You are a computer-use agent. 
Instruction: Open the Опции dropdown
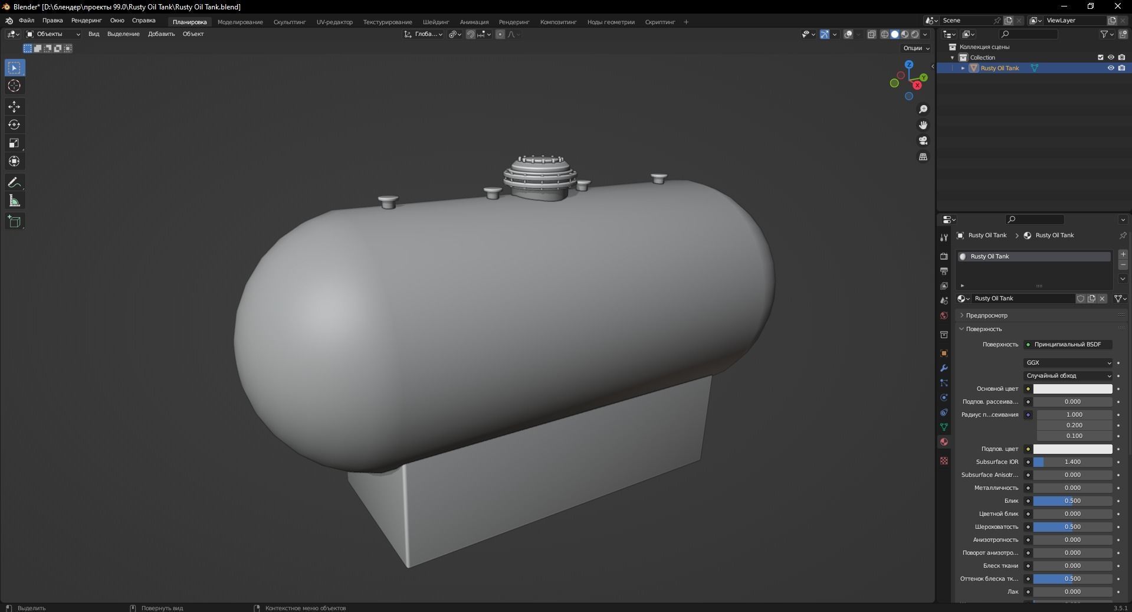coord(916,48)
